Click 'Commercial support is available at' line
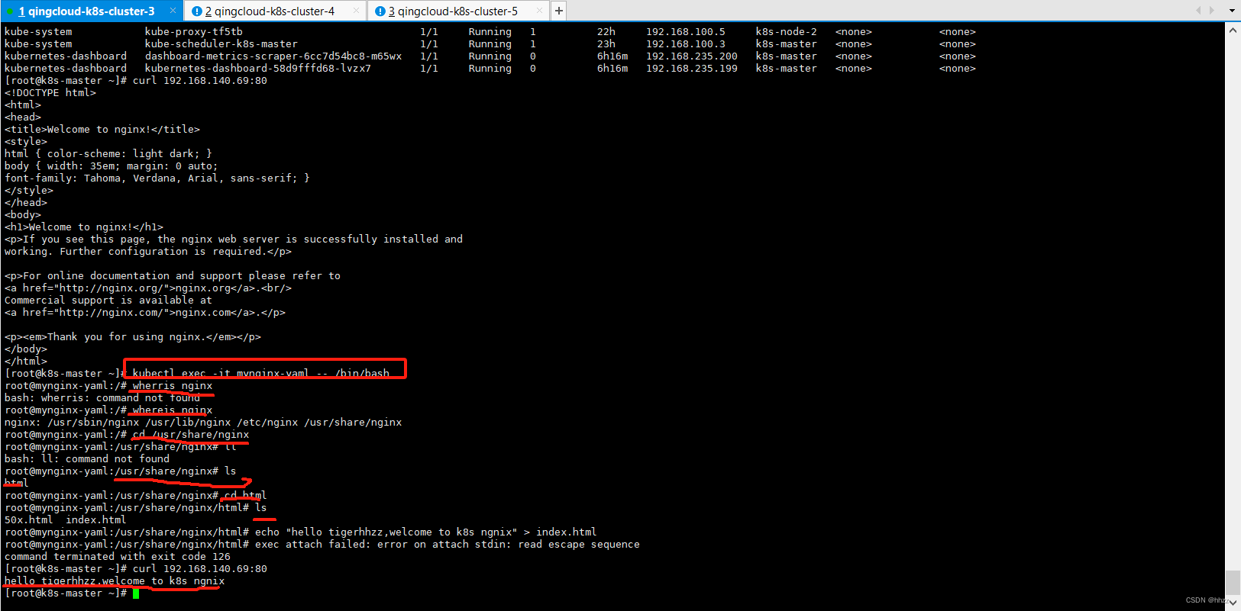This screenshot has height=611, width=1241. point(108,301)
